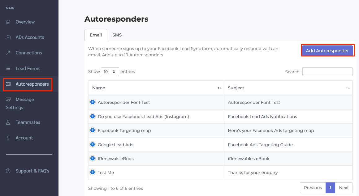Image resolution: width=359 pixels, height=196 pixels.
Task: Expand the Autoresponder Font Test row
Action: point(93,102)
